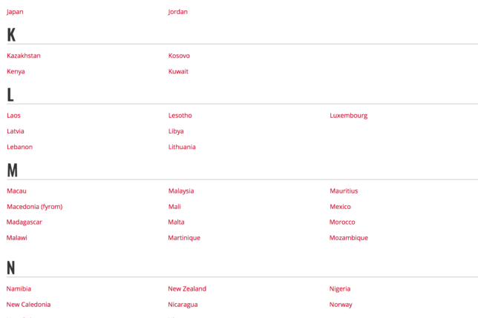Select the Latvia link
Viewport: 478px width, 318px height.
click(15, 131)
